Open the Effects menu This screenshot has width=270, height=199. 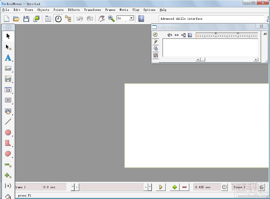[x=74, y=10]
